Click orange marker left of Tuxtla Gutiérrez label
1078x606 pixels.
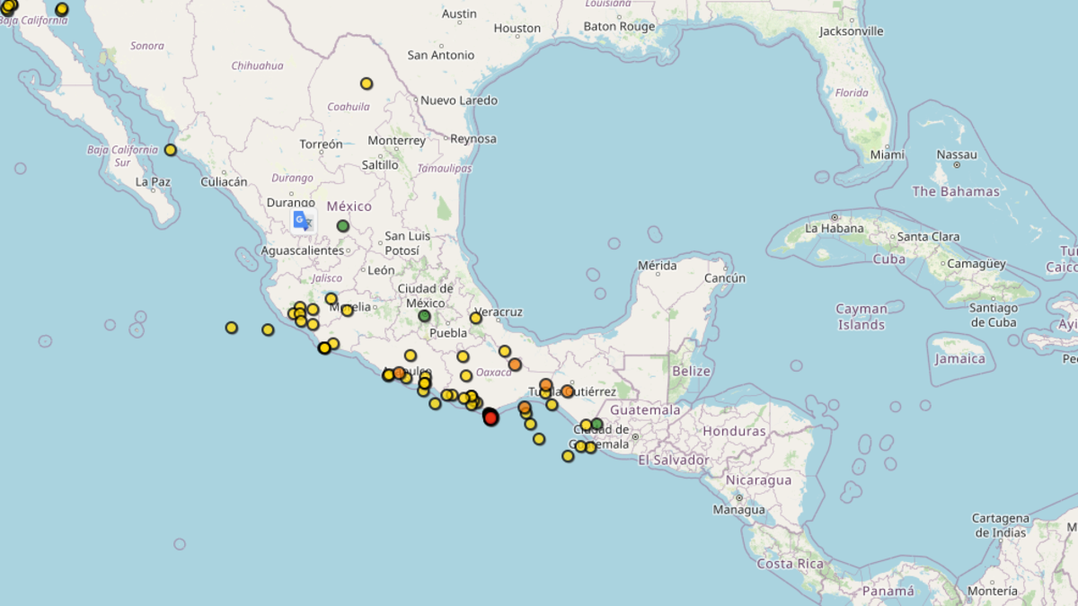(x=545, y=385)
